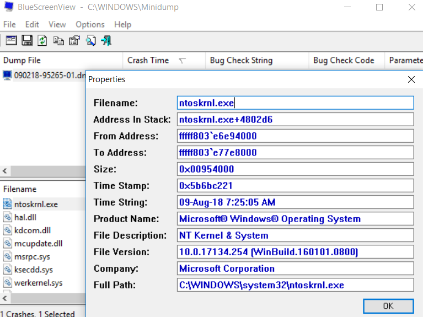Click the Exit door toolbar icon
This screenshot has width=423, height=317.
click(x=106, y=40)
